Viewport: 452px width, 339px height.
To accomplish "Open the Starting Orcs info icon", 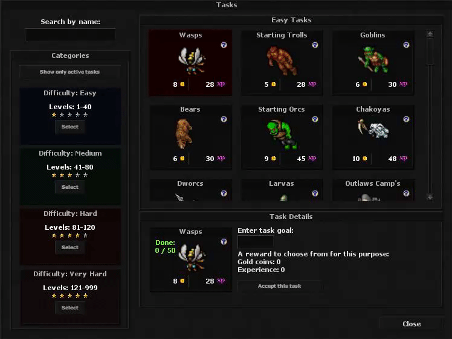I will coord(315,119).
